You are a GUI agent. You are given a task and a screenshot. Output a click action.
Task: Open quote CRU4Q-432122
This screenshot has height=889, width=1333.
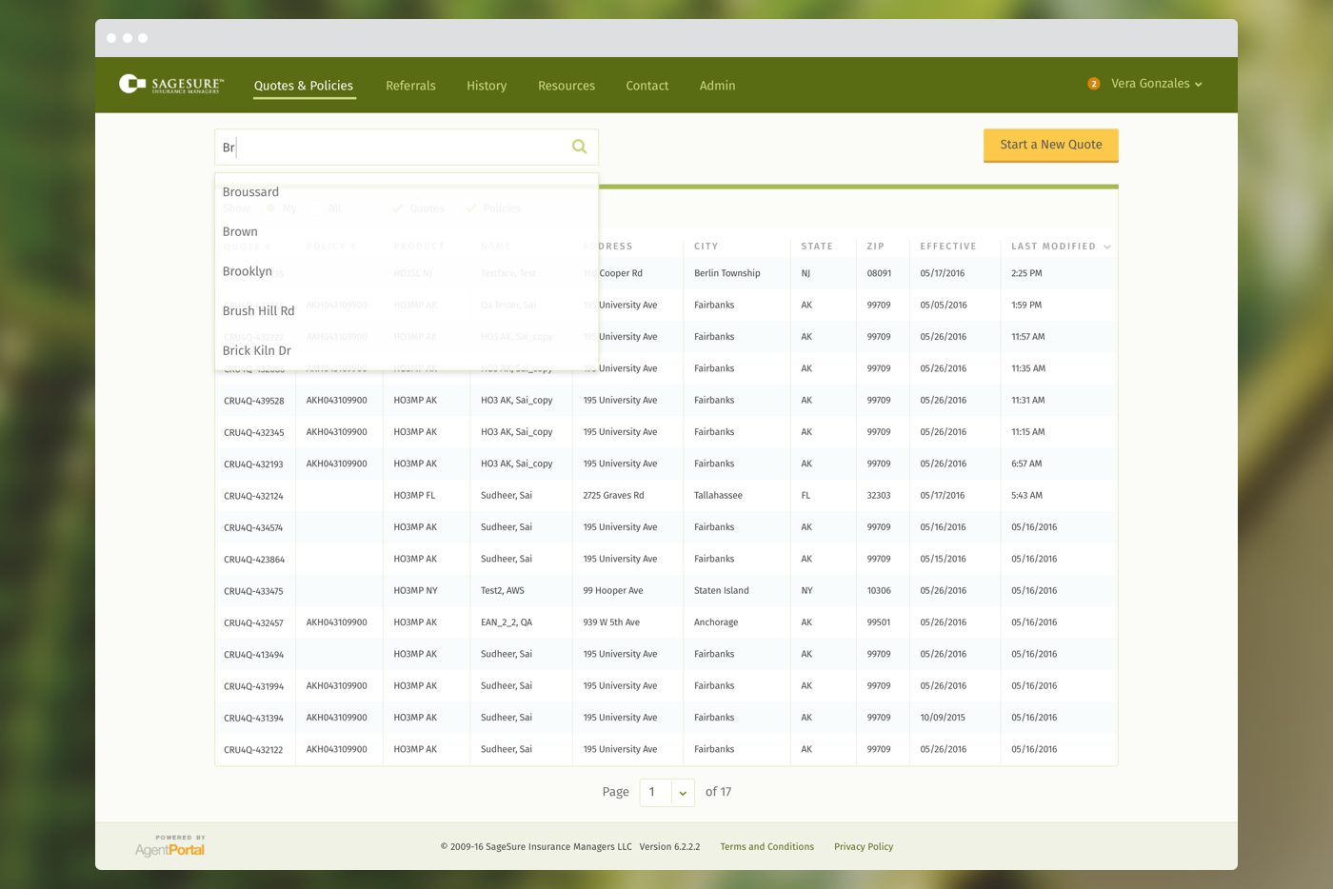[253, 750]
